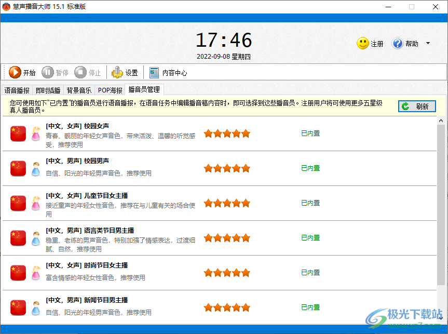Click the flag icon beside 校园女声
The height and width of the screenshot is (334, 448).
tap(18, 133)
